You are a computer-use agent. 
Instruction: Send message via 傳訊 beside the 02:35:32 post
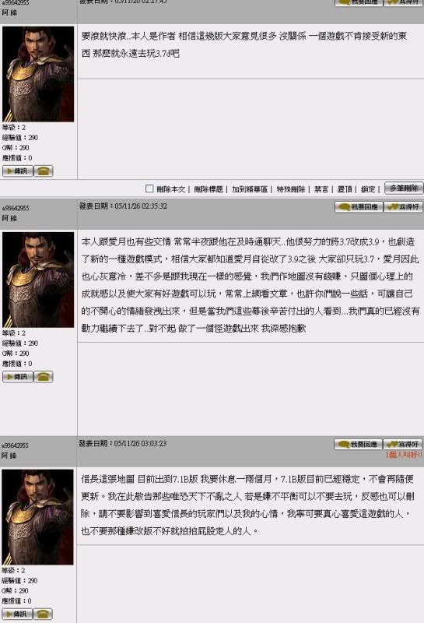[18, 377]
